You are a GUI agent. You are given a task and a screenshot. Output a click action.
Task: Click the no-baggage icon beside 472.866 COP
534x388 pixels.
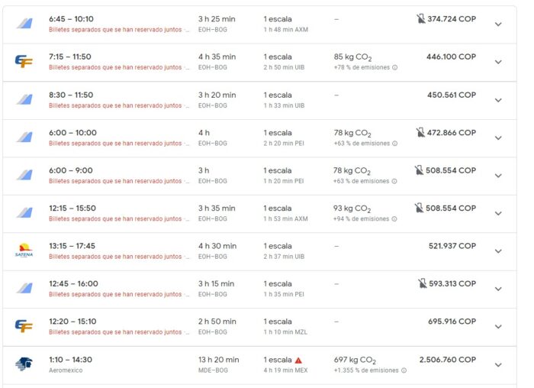coord(422,132)
